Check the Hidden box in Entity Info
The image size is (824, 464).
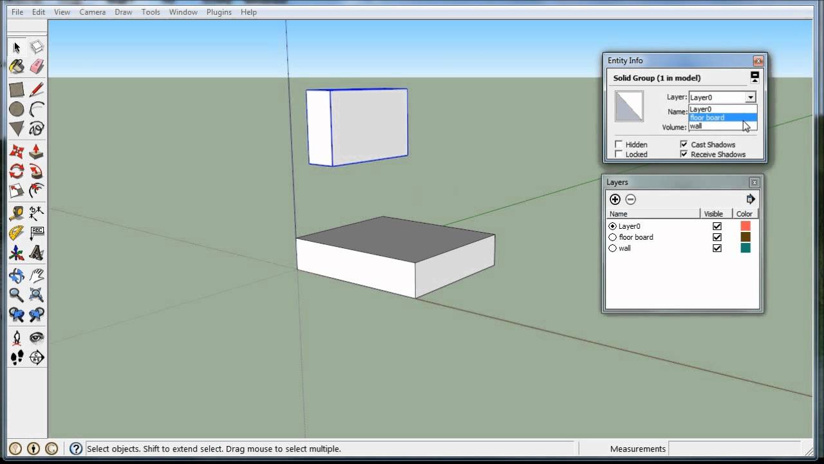[617, 144]
